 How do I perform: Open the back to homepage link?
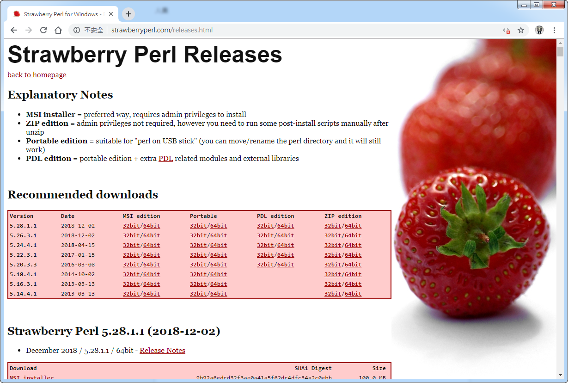coord(37,74)
